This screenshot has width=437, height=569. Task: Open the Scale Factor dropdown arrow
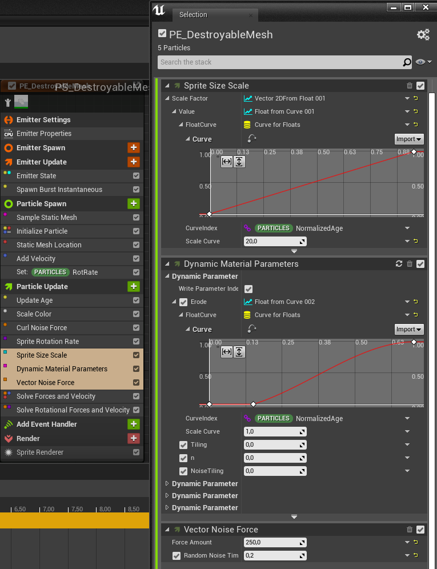click(x=407, y=98)
